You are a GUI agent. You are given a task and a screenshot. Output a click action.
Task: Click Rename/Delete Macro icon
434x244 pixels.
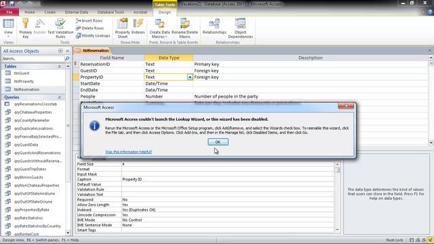(x=184, y=28)
